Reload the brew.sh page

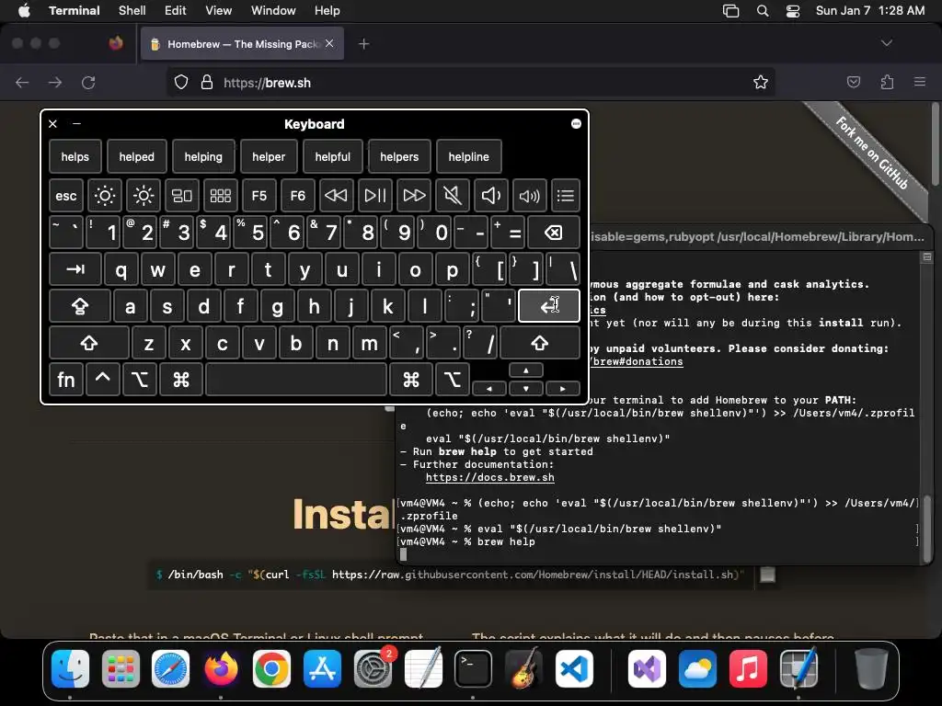(x=88, y=82)
